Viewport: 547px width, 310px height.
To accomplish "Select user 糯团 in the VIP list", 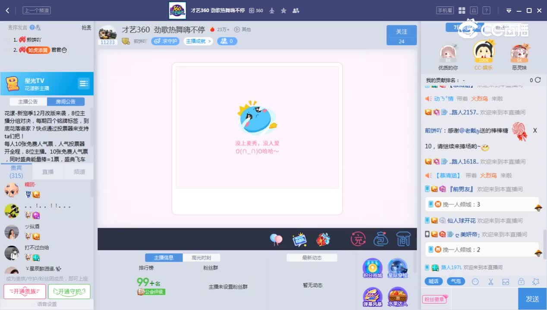I will (30, 184).
